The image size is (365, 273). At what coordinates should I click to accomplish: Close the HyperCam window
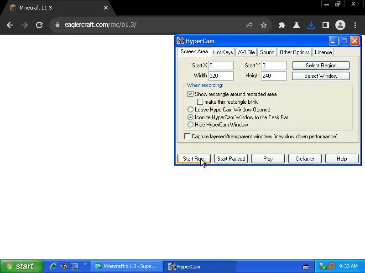[x=355, y=41]
